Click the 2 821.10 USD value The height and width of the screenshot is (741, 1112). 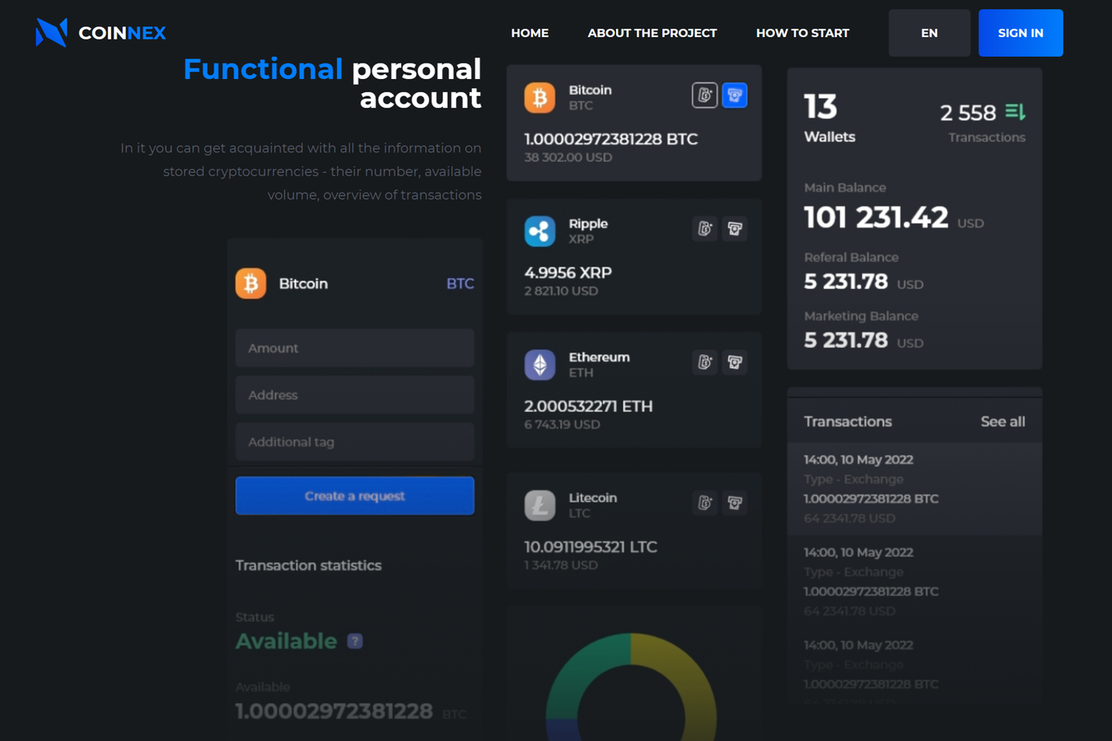tap(561, 291)
